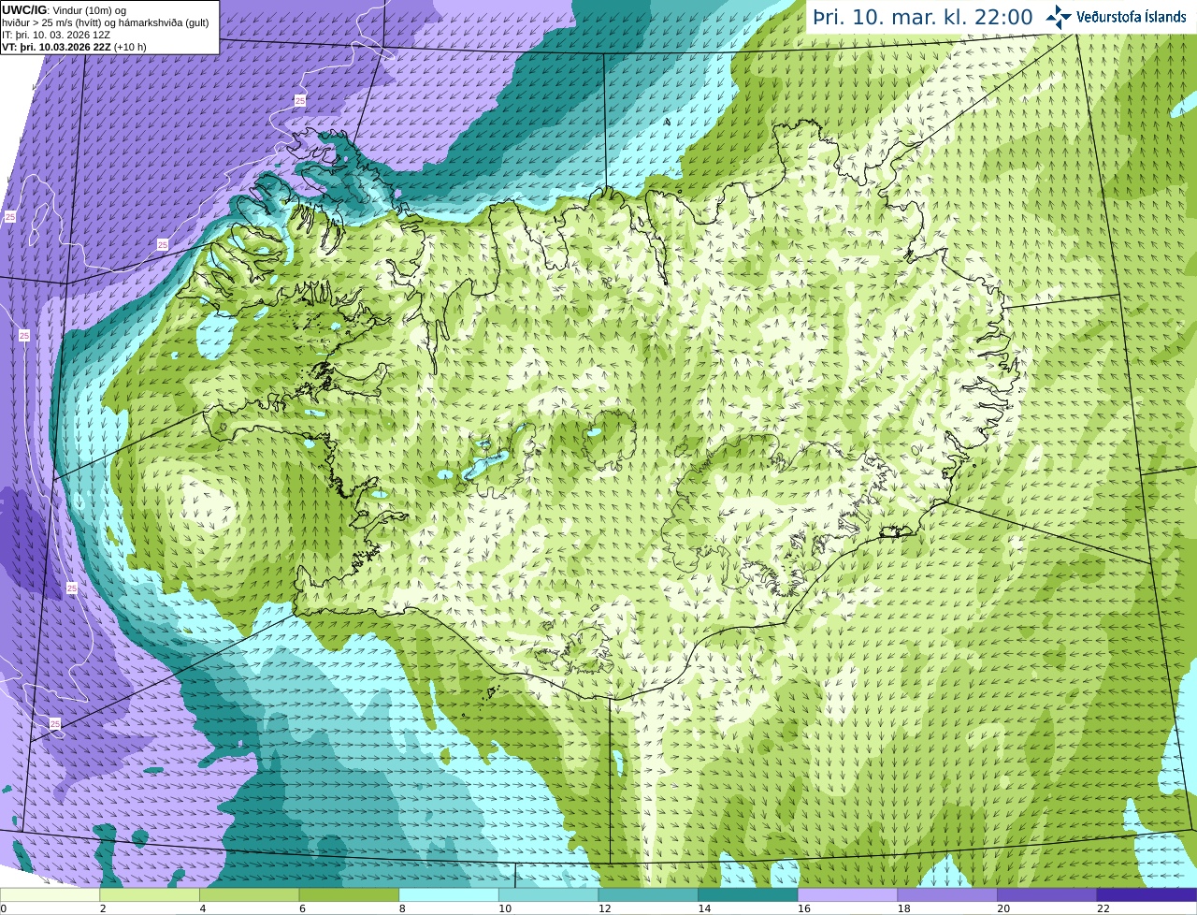
Task: Click the 'Veðurstofa Íslands' name text
Action: [1132, 17]
